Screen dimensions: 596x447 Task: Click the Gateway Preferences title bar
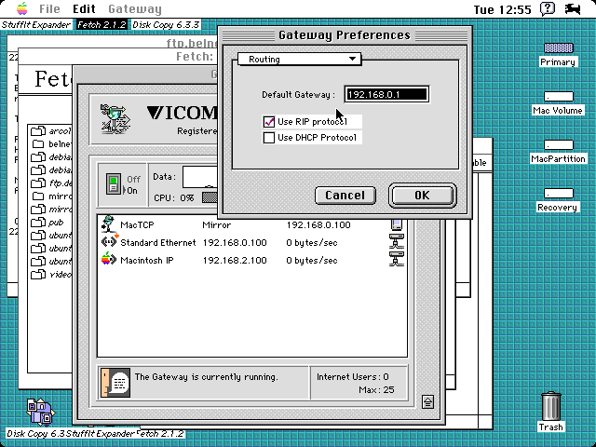tap(345, 35)
